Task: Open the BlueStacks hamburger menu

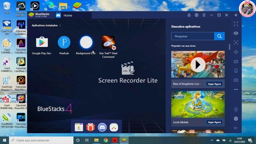Action: [204, 15]
